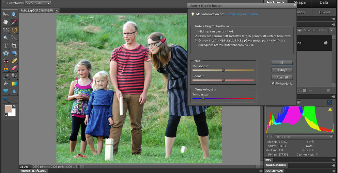Select the Move tool
This screenshot has width=338, height=173.
pos(6,15)
